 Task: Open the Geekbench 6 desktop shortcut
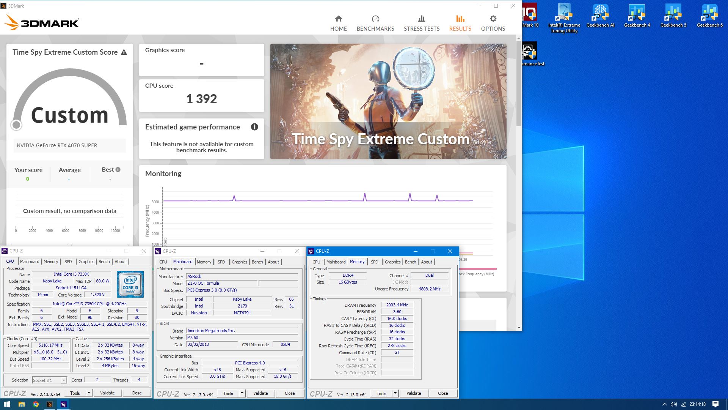click(709, 16)
